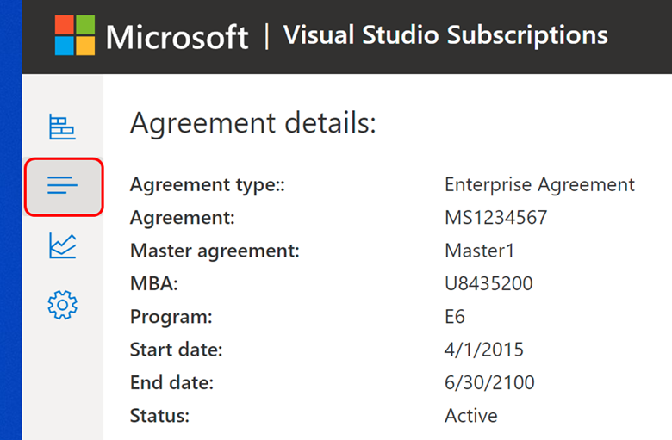Image resolution: width=672 pixels, height=440 pixels.
Task: Click the Microsoft four-square logo
Action: point(75,36)
